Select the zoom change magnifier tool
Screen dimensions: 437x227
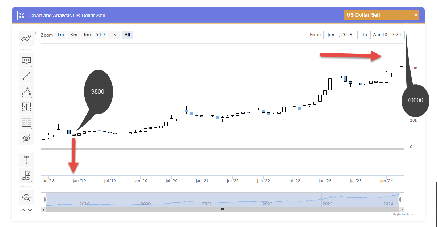(x=26, y=198)
